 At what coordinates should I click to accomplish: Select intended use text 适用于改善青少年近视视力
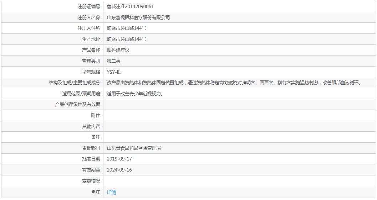[x=135, y=94]
